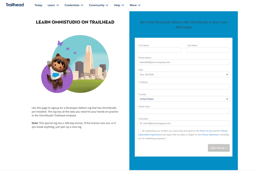
Task: Open the Credentials dropdown
Action: [74, 5]
